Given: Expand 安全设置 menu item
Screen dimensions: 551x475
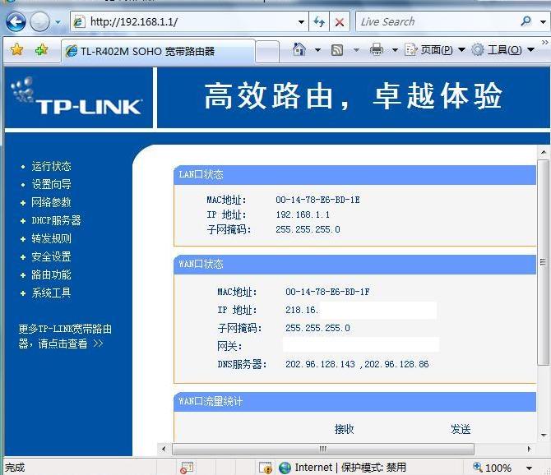Looking at the screenshot, I should pos(51,256).
